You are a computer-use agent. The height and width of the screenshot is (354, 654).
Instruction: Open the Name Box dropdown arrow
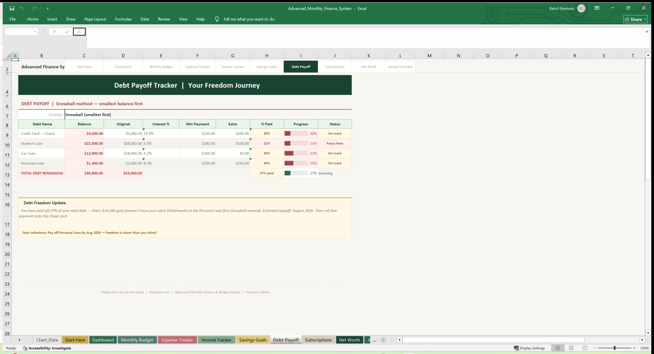click(35, 32)
